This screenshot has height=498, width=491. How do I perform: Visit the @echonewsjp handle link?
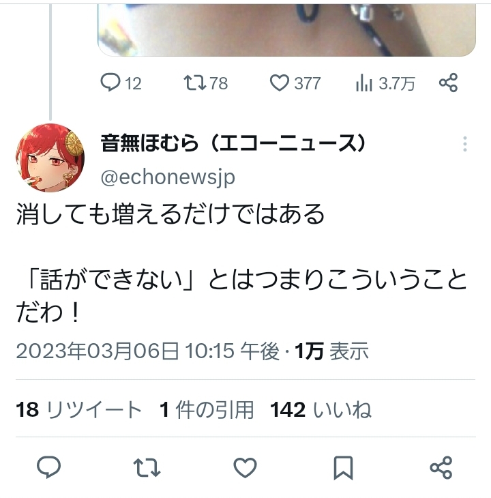(x=168, y=177)
